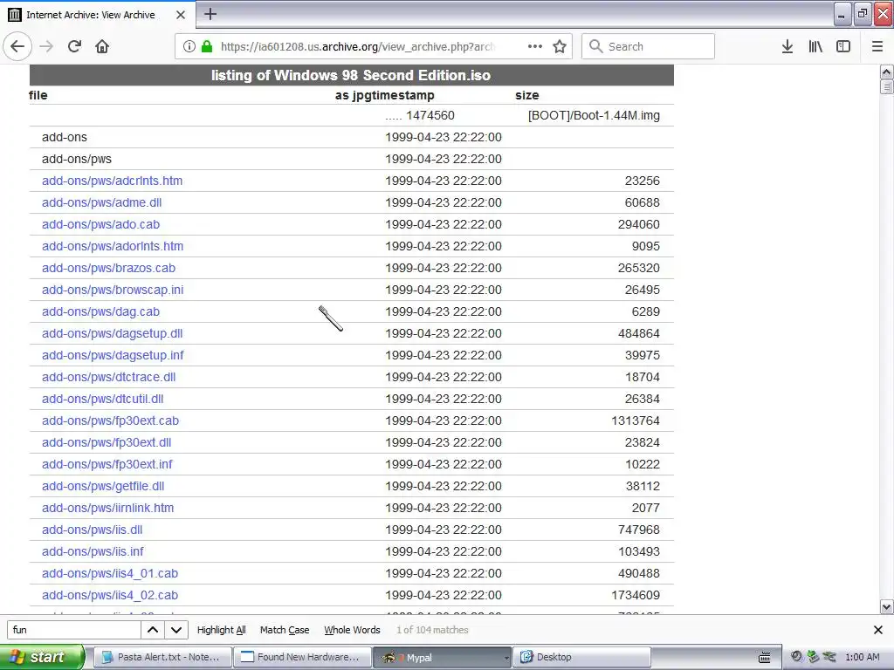This screenshot has height=670, width=894.
Task: Open add-ons/pws/brazos.cab link
Action: (x=108, y=268)
